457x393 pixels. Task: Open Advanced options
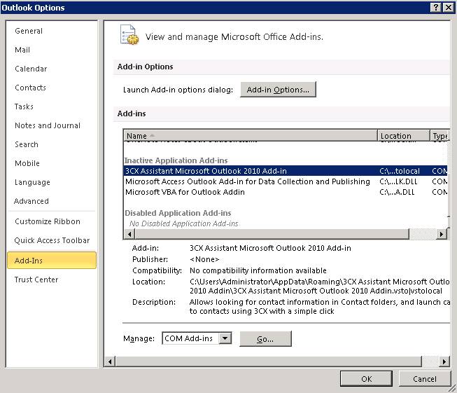31,201
